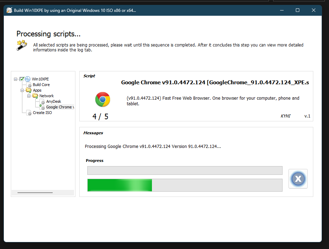This screenshot has width=329, height=249.
Task: Collapse the Network folder node
Action: pos(29,96)
